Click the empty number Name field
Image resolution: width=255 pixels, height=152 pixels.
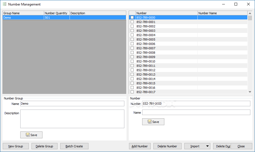196,112
